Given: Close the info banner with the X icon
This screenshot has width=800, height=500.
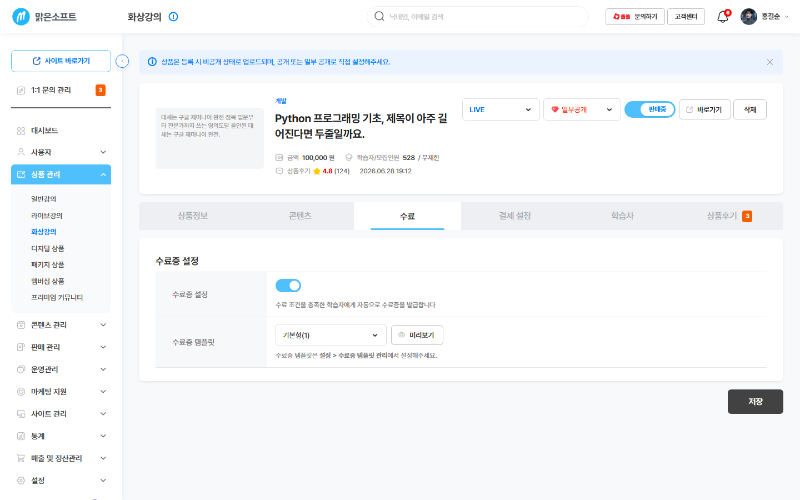Looking at the screenshot, I should (770, 62).
